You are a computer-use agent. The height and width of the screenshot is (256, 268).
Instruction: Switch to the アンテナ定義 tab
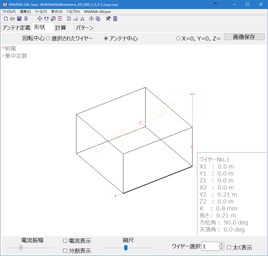point(16,27)
